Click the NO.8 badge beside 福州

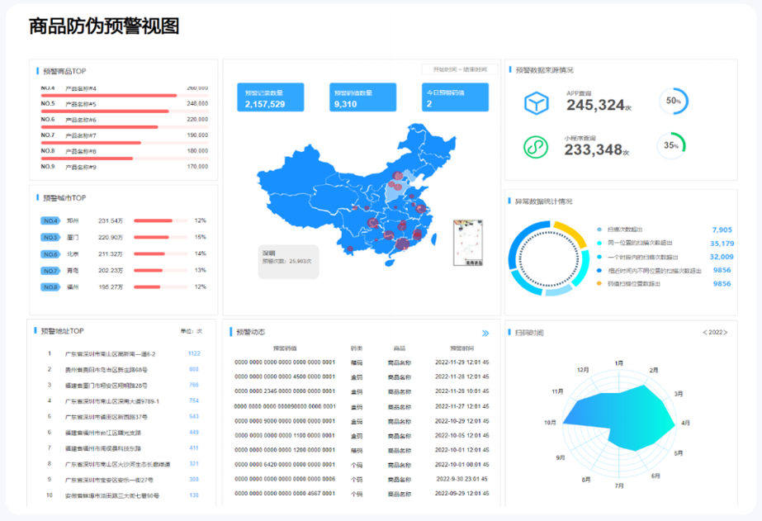pos(50,287)
